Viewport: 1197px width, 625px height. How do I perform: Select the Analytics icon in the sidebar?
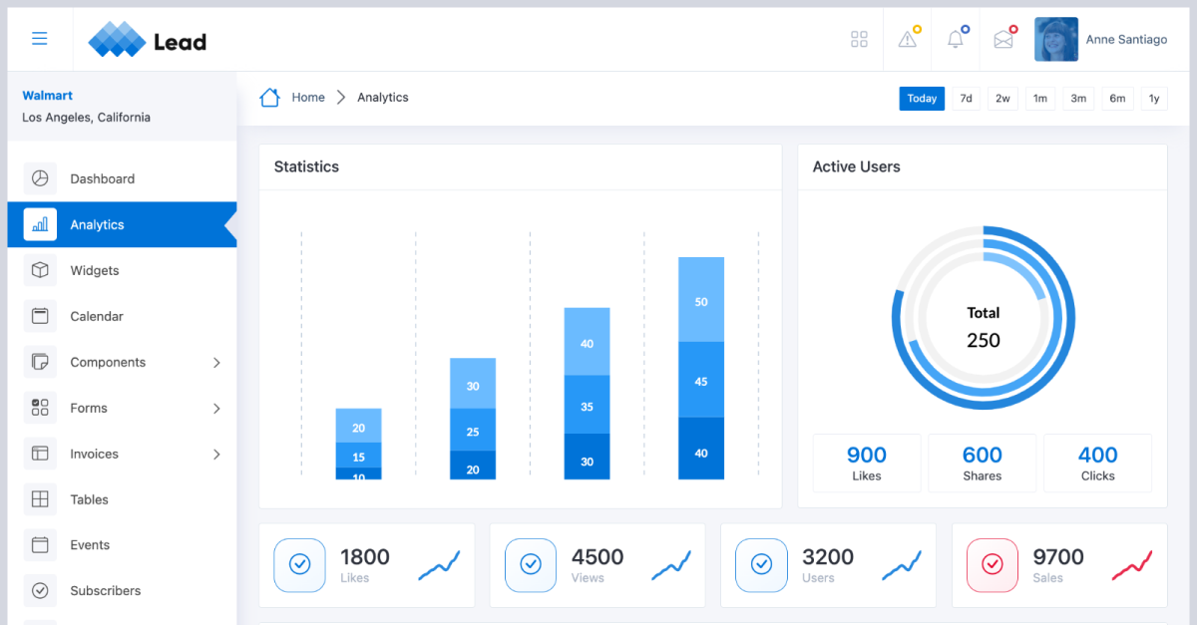click(40, 224)
